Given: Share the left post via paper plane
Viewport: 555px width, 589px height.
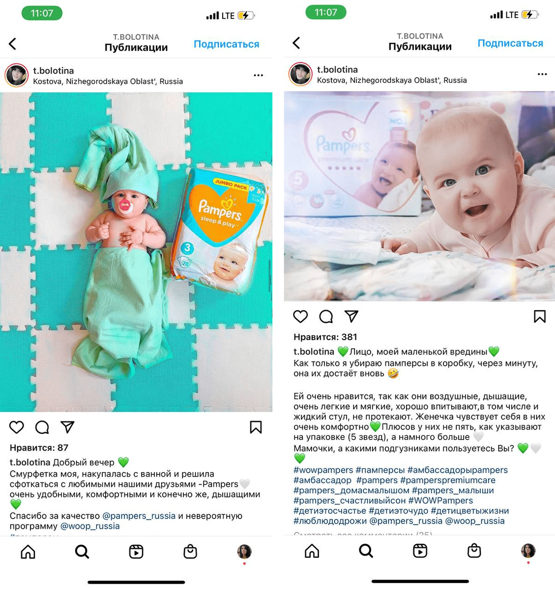Looking at the screenshot, I should pos(67,427).
